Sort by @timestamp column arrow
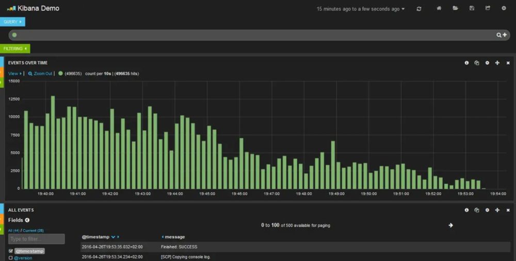Viewport: 516px width, 261px height. pyautogui.click(x=113, y=237)
